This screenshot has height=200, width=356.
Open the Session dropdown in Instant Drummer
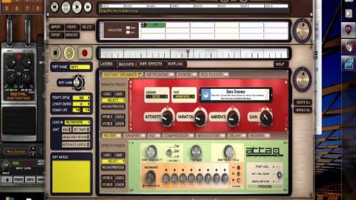[x=157, y=97]
